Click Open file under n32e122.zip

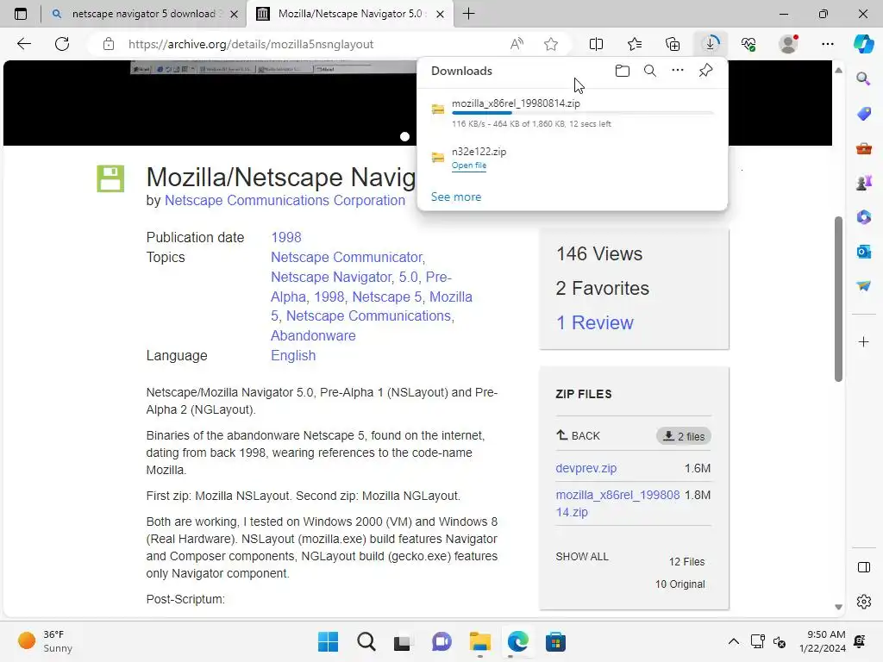coord(468,165)
